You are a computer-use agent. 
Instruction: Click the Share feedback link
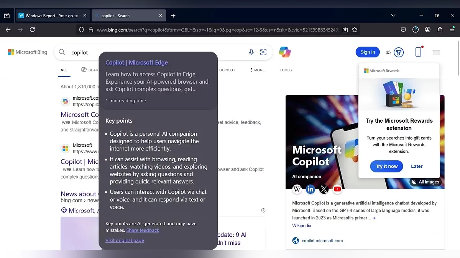(143, 230)
